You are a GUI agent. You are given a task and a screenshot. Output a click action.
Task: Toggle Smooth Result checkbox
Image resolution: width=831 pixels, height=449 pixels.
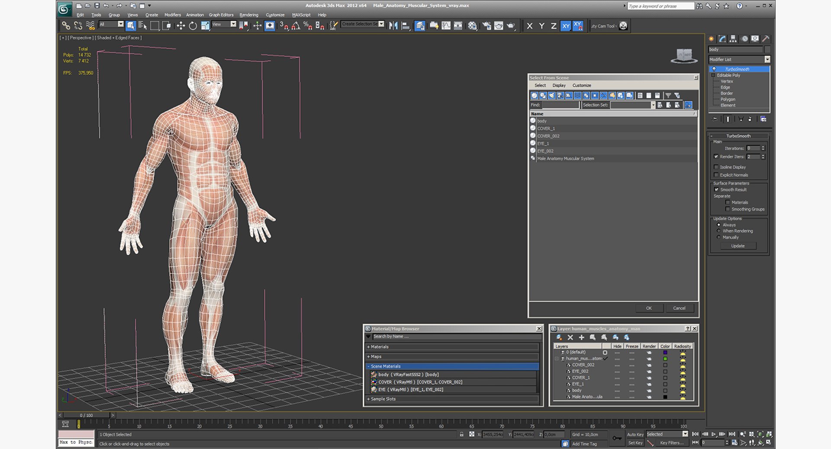coord(716,189)
